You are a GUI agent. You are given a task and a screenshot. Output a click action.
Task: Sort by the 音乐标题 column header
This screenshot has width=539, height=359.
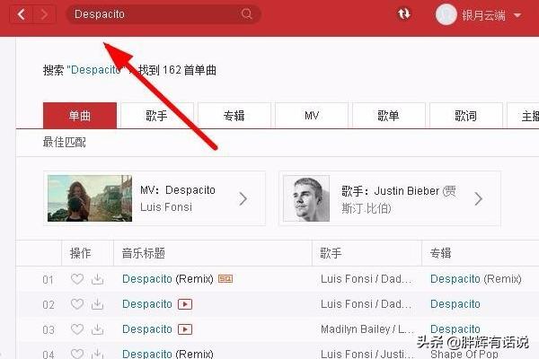144,253
